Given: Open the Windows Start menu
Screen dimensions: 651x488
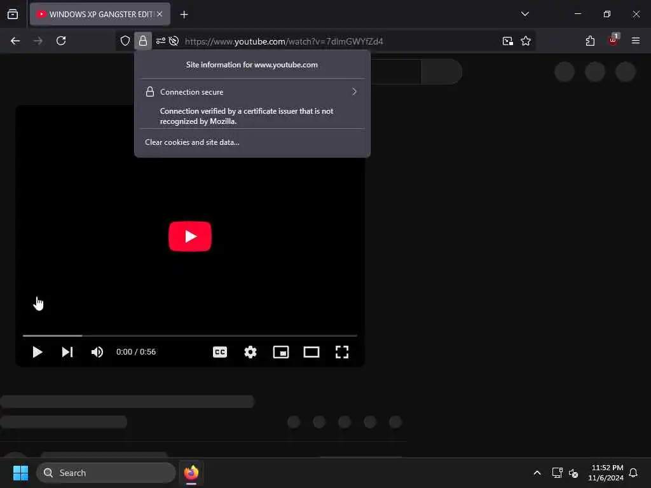Looking at the screenshot, I should point(20,473).
